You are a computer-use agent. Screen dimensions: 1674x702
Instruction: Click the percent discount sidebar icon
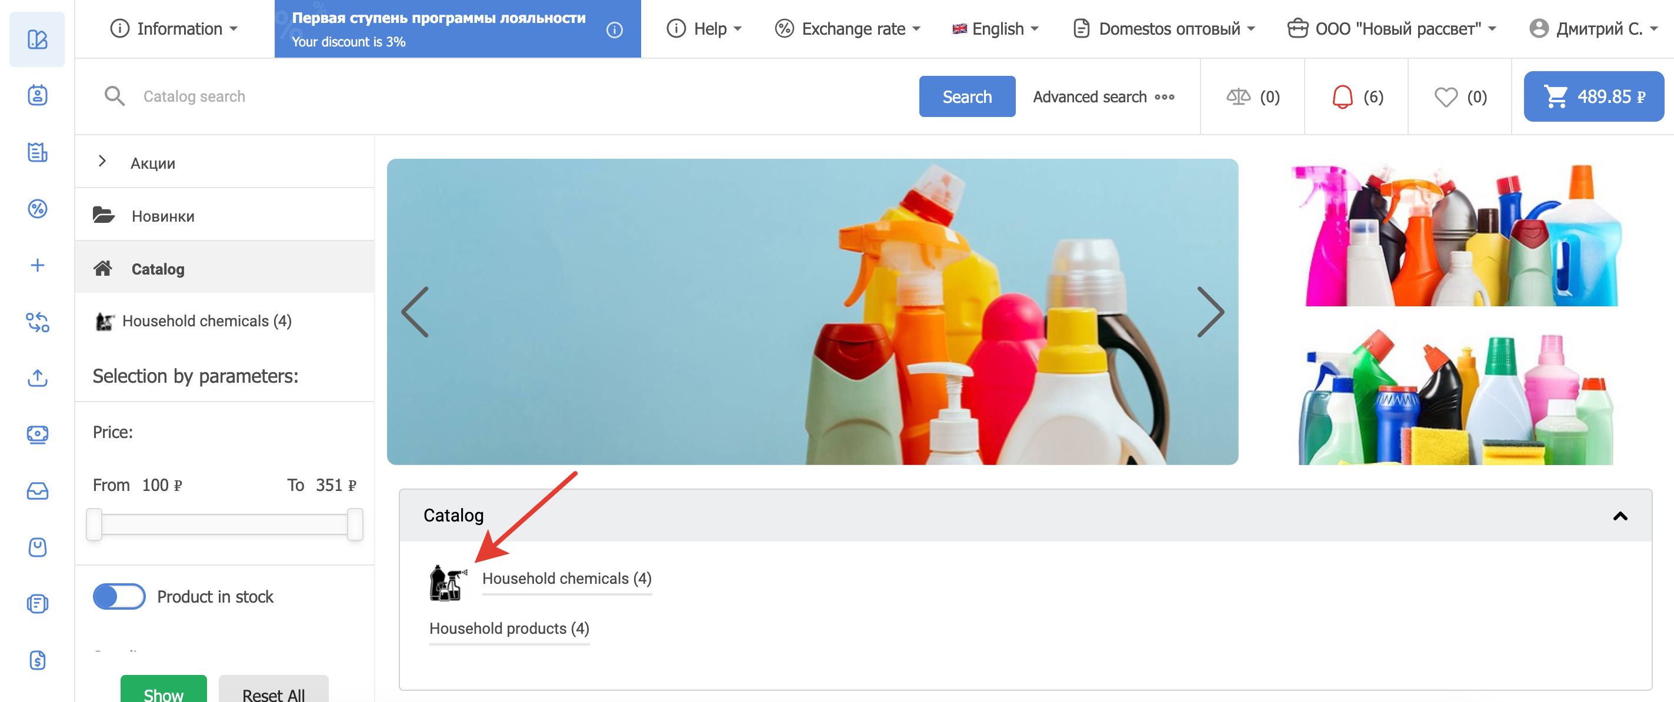[x=38, y=209]
